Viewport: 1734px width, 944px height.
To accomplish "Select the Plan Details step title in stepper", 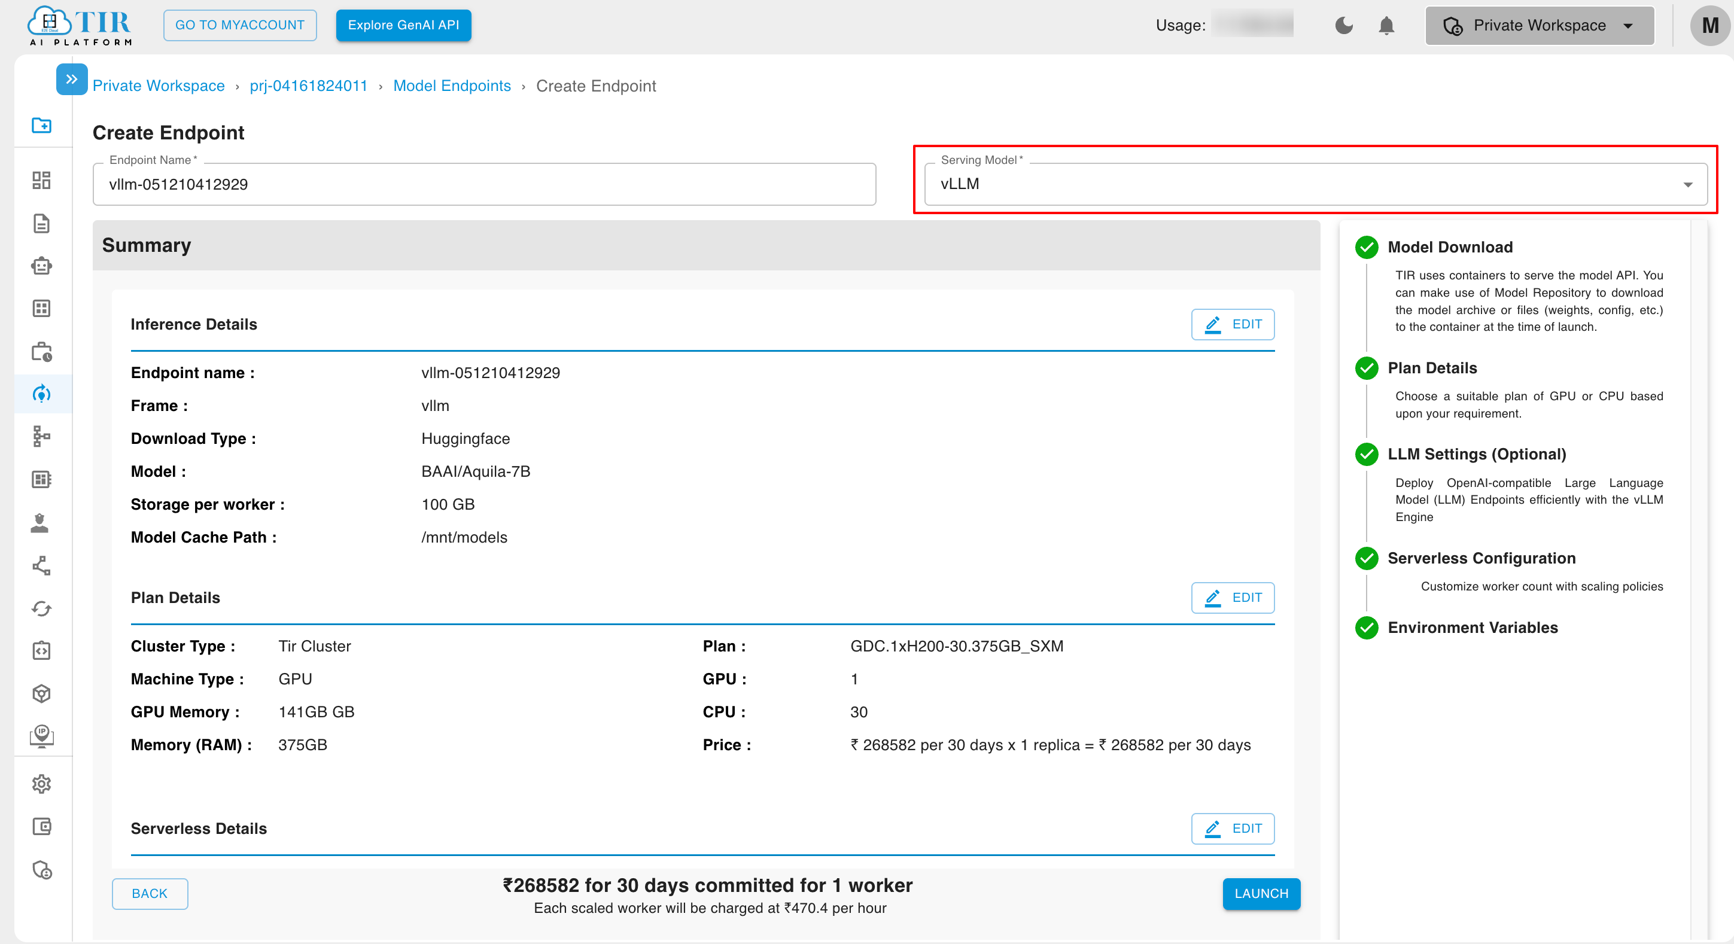I will tap(1432, 368).
